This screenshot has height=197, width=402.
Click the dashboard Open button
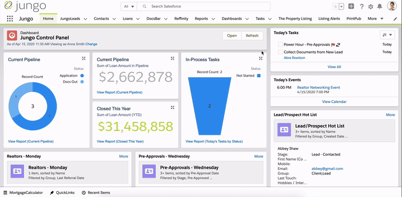232,36
